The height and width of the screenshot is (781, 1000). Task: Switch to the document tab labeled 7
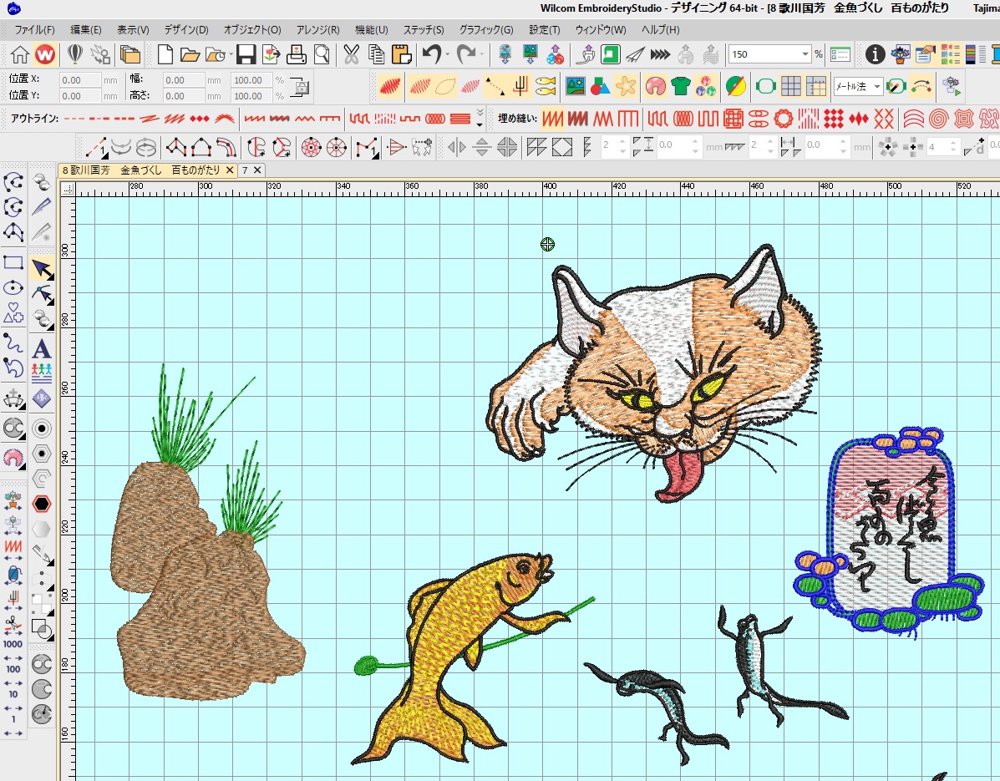244,170
